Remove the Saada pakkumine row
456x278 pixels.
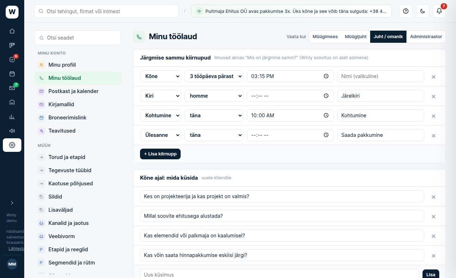[x=434, y=135]
